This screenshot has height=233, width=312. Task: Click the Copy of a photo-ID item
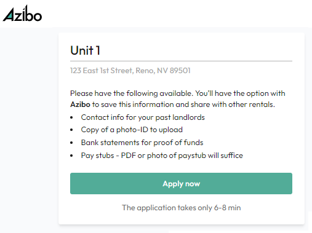point(132,130)
